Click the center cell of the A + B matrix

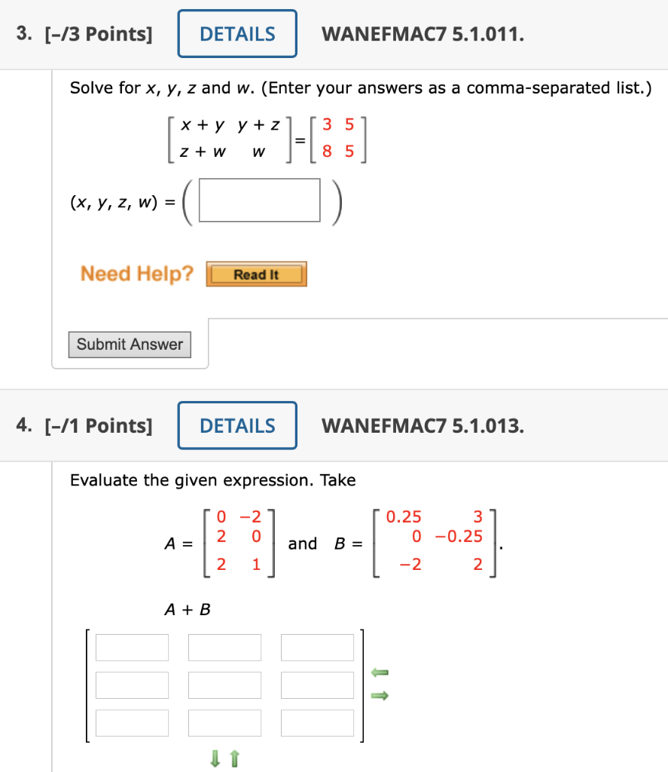pos(224,685)
